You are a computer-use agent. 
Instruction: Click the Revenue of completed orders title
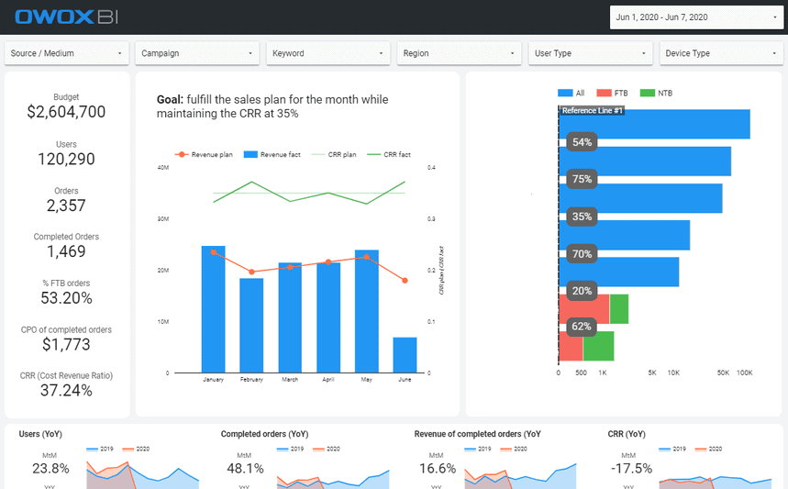(x=477, y=434)
